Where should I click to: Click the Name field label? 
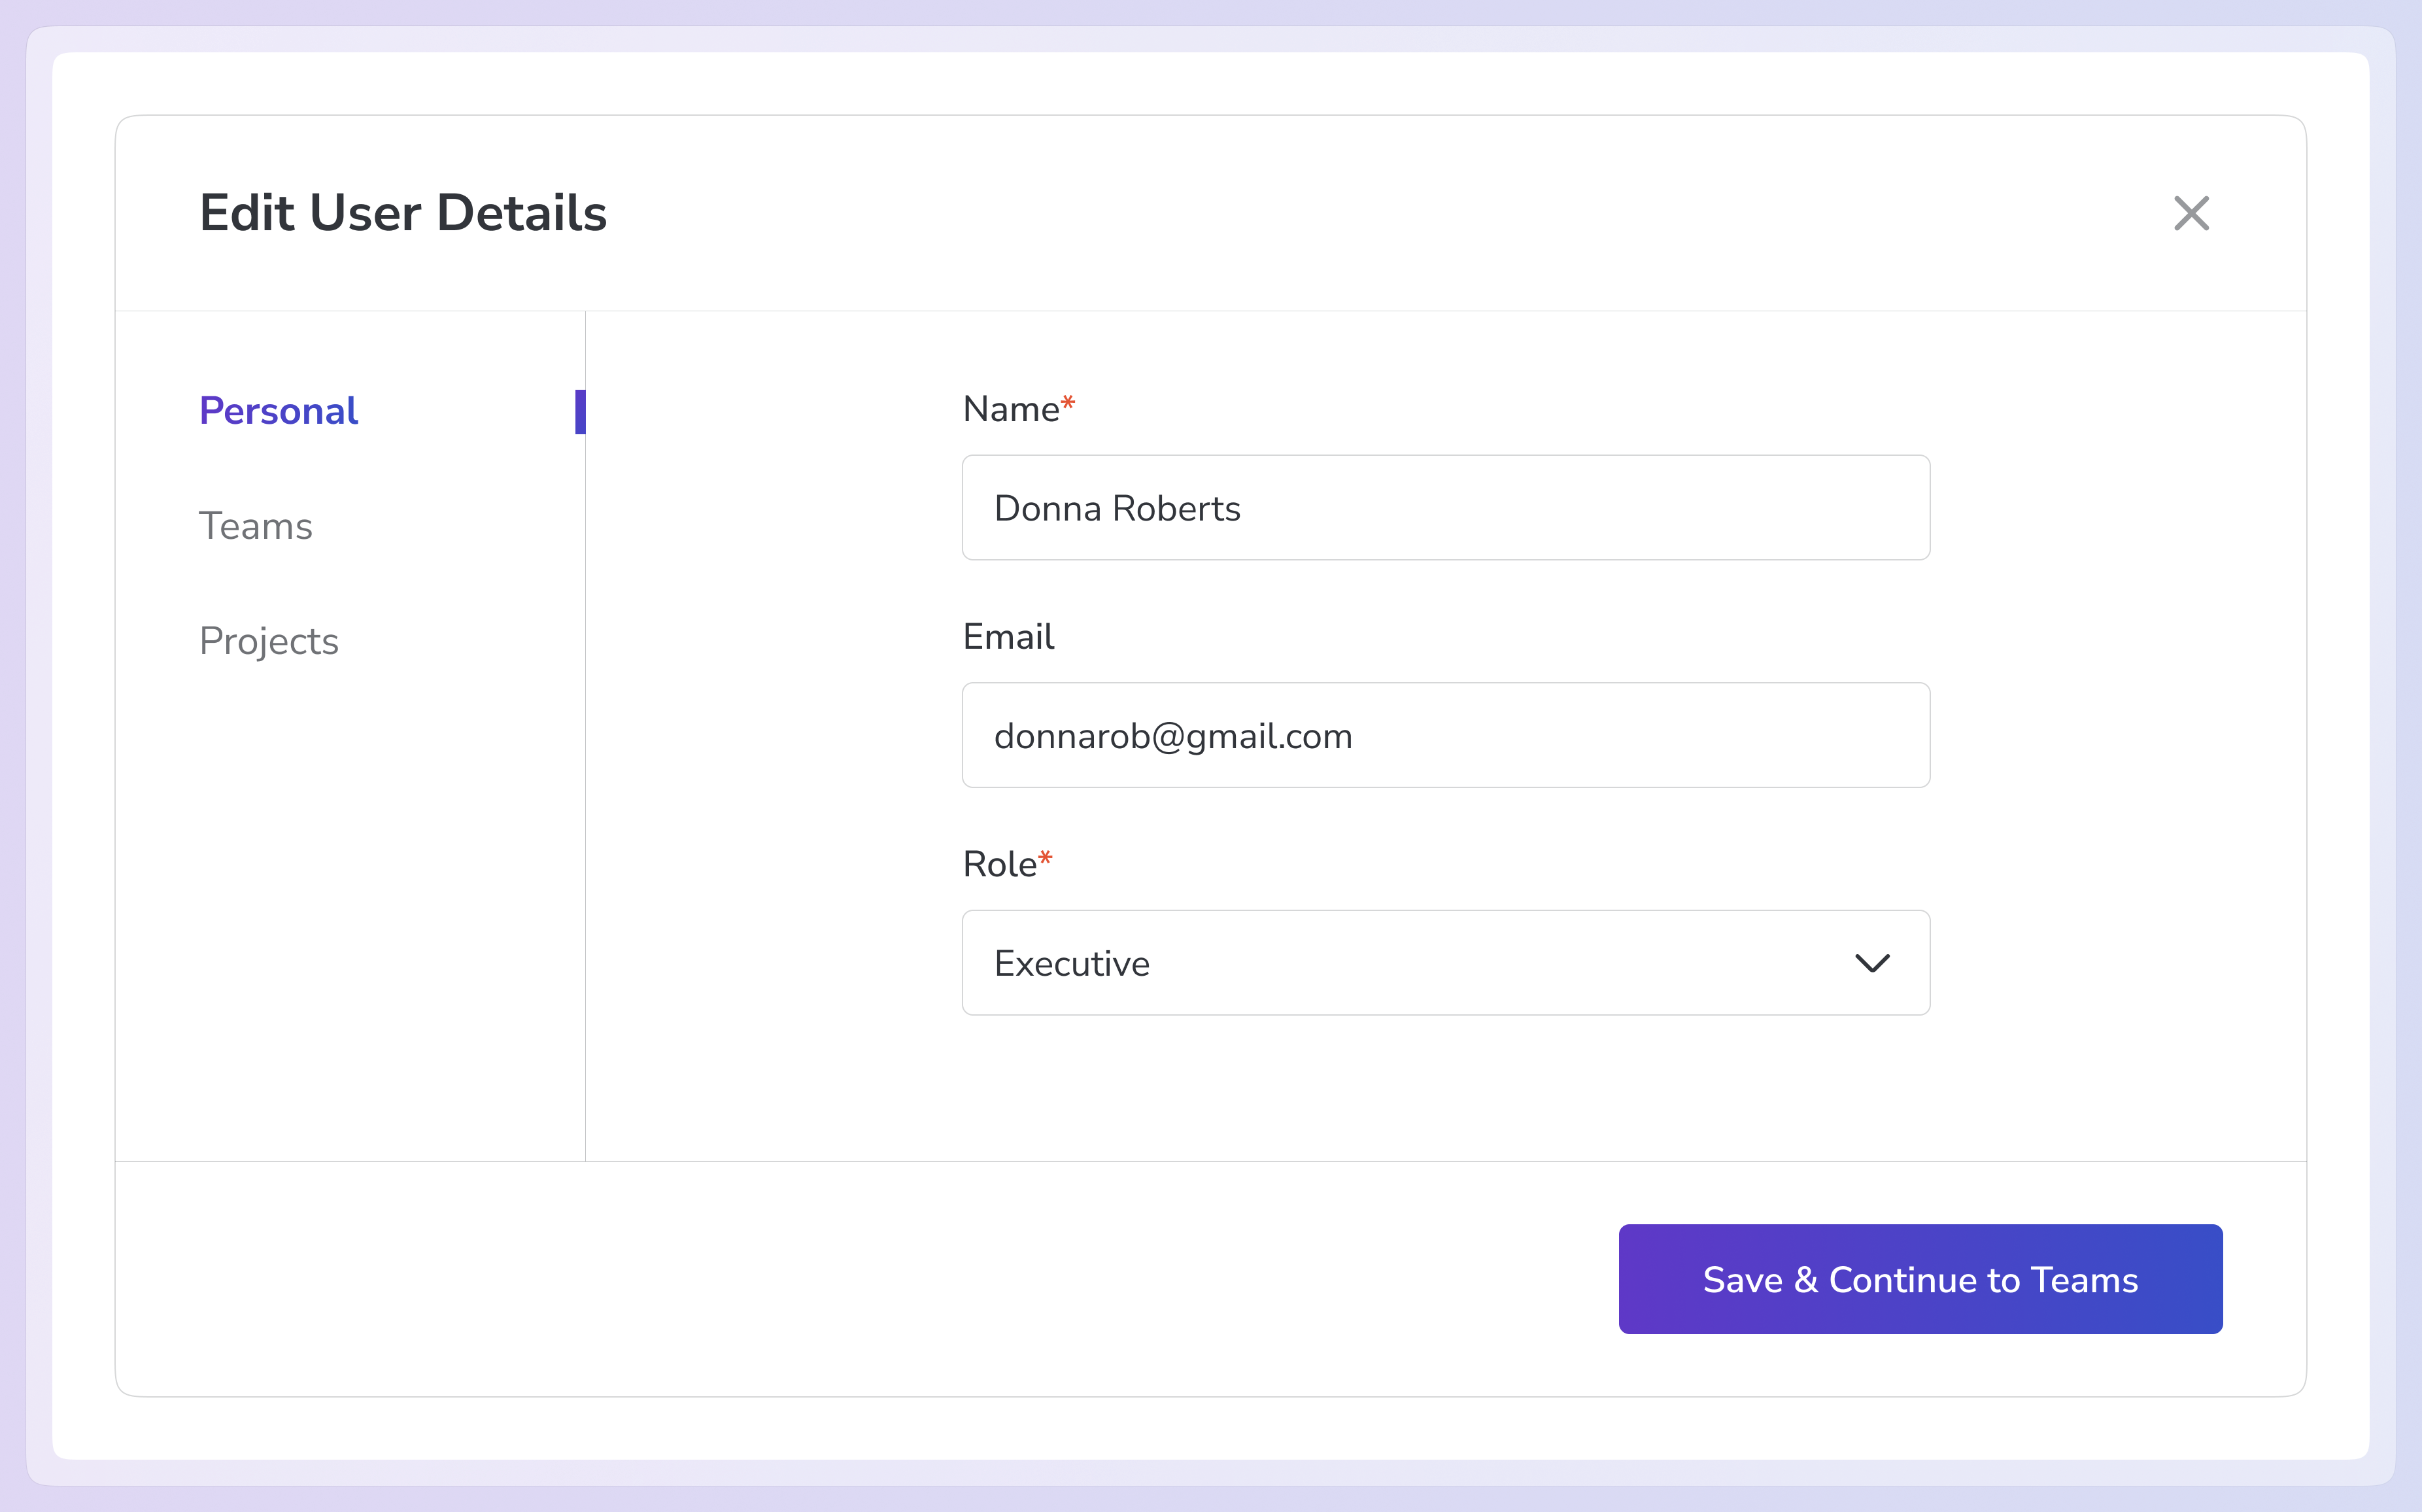coord(1010,409)
